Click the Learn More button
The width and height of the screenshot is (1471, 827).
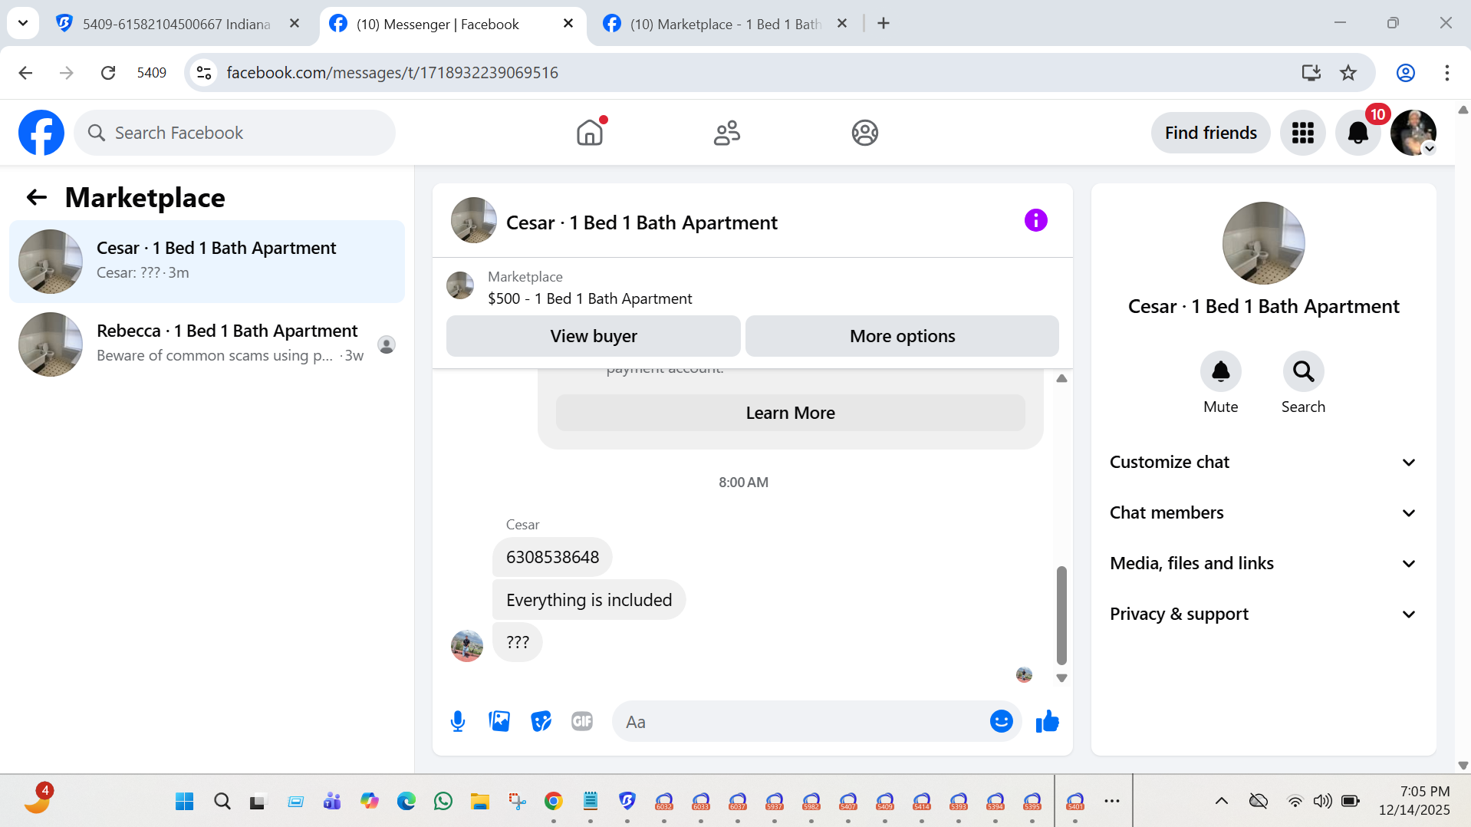(790, 413)
